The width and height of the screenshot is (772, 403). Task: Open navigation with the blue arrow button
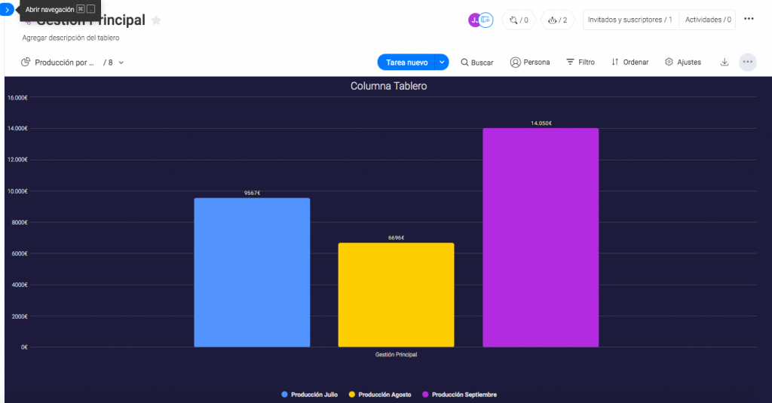(x=8, y=11)
